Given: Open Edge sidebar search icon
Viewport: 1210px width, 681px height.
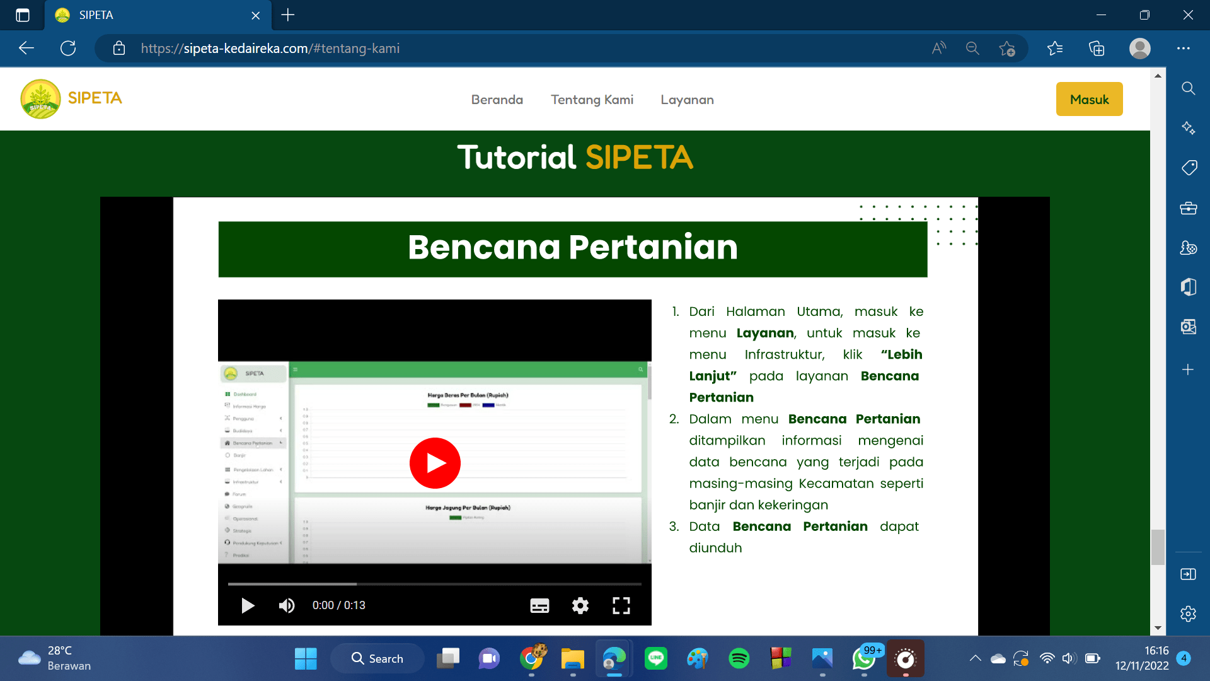Looking at the screenshot, I should [1188, 88].
